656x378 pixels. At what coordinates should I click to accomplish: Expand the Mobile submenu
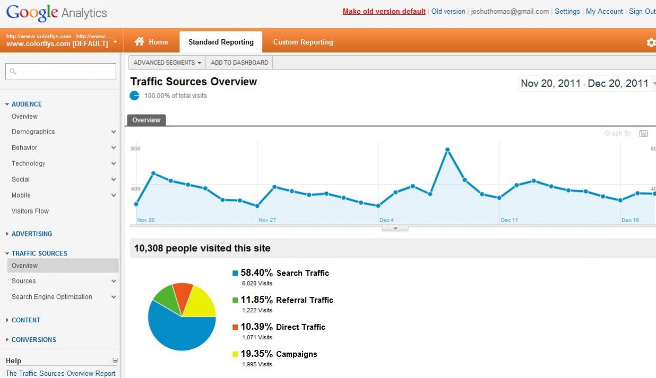tap(114, 196)
